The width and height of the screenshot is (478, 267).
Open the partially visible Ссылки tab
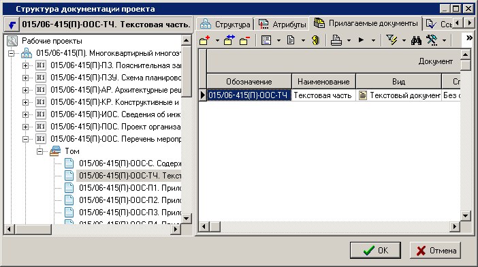click(438, 24)
